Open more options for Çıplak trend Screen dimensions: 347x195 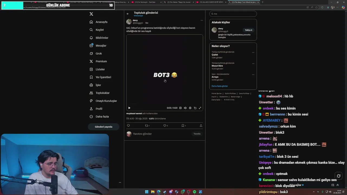click(x=253, y=52)
